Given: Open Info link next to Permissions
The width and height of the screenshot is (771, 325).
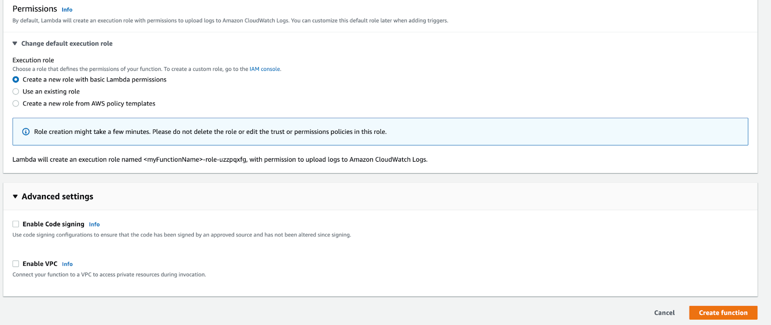Looking at the screenshot, I should click(67, 10).
